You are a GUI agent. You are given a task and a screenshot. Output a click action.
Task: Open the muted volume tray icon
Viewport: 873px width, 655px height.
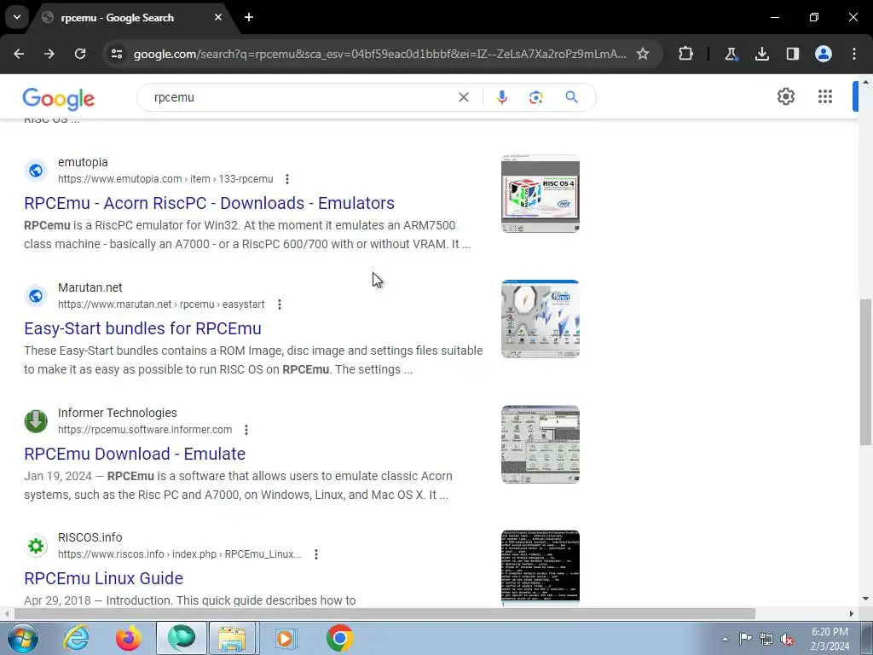pyautogui.click(x=787, y=639)
